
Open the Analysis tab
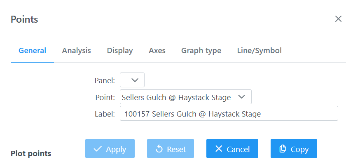(76, 50)
